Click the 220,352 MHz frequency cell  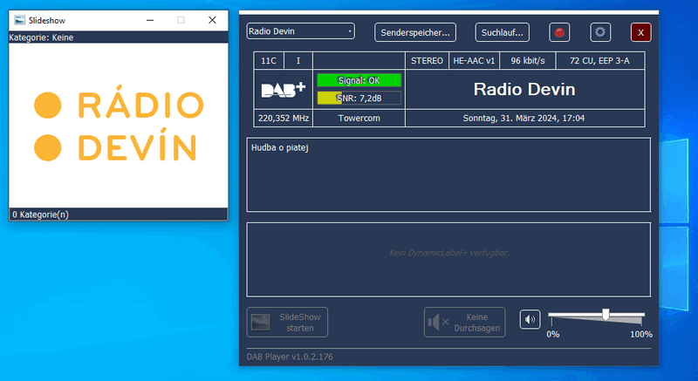coord(283,119)
